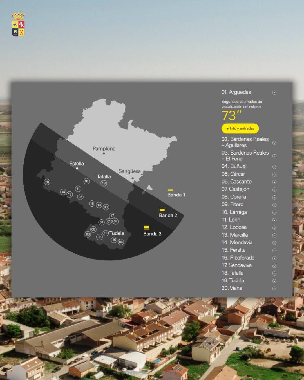Open the '+ Info y entradas' button
The width and height of the screenshot is (304, 380).
[240, 128]
